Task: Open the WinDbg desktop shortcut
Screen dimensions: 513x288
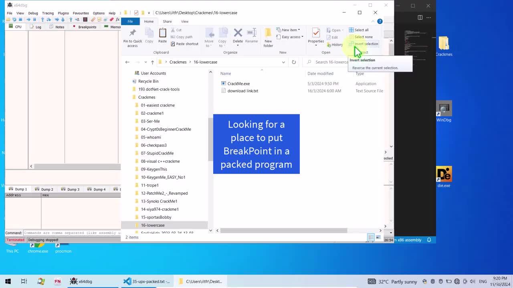Action: [x=444, y=112]
